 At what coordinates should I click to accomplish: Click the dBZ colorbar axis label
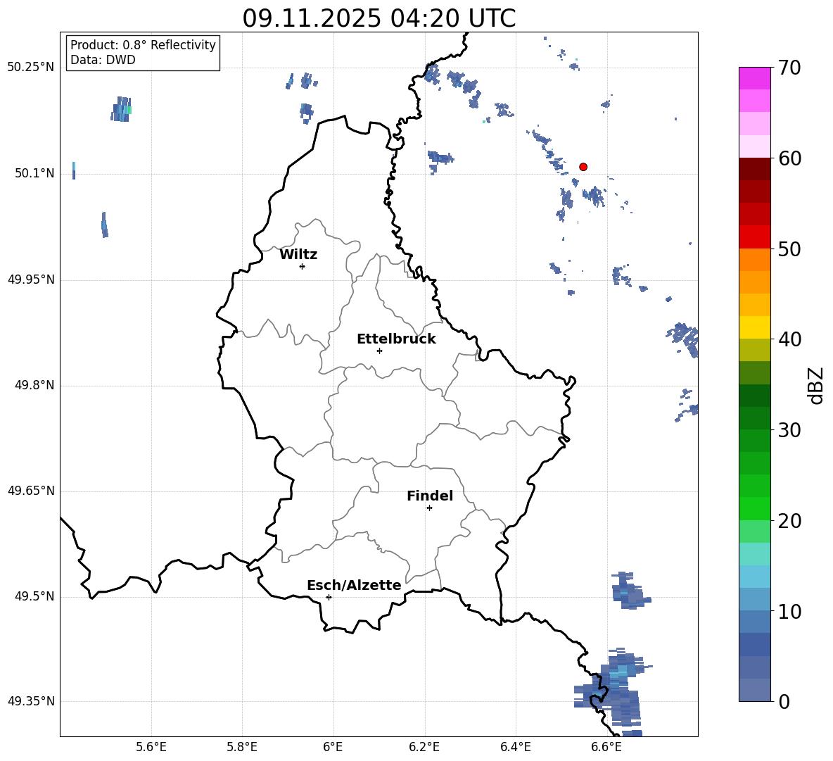point(815,386)
